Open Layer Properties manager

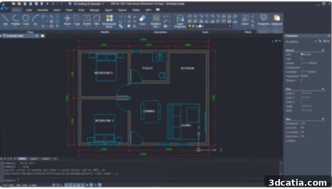click(x=180, y=21)
